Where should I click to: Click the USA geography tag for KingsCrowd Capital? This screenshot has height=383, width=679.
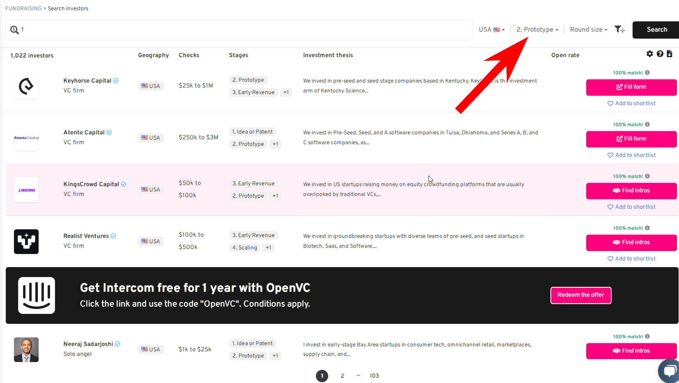coord(151,189)
